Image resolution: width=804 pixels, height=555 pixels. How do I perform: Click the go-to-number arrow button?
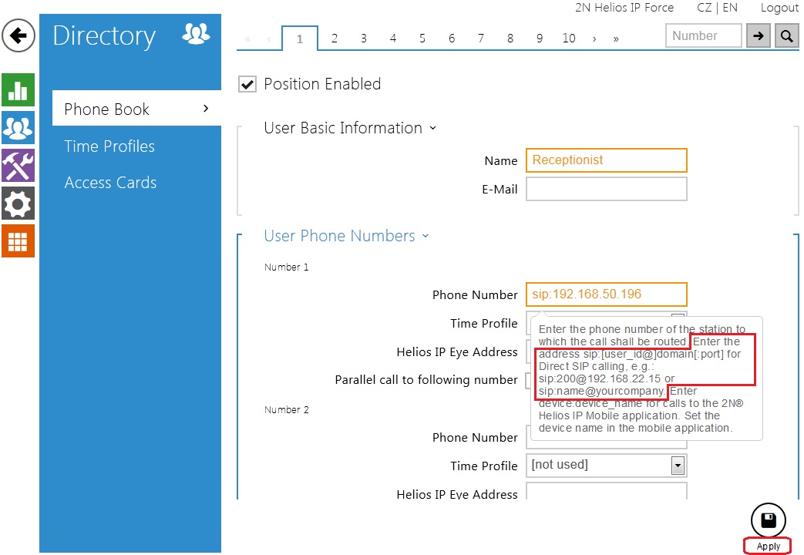click(759, 36)
